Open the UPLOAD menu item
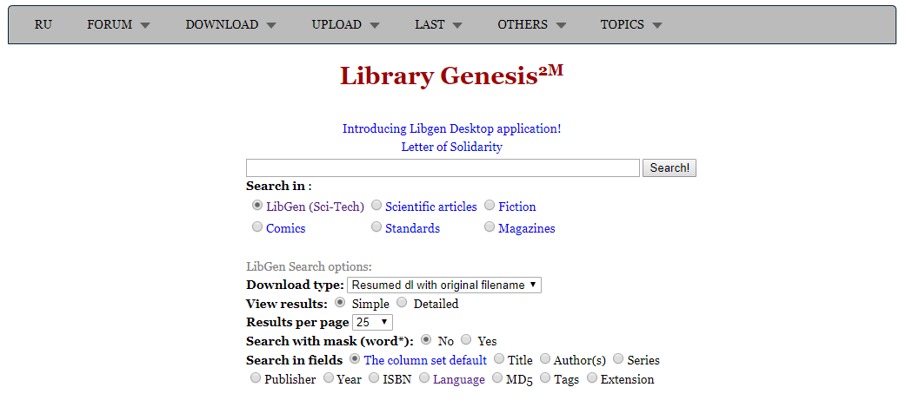The image size is (906, 420). coord(336,25)
